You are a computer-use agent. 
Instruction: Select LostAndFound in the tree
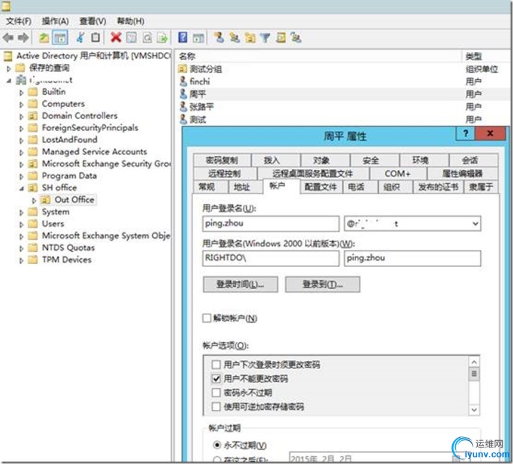[69, 140]
